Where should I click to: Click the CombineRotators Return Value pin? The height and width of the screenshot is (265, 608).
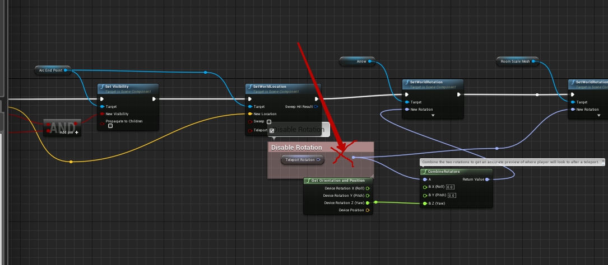488,179
